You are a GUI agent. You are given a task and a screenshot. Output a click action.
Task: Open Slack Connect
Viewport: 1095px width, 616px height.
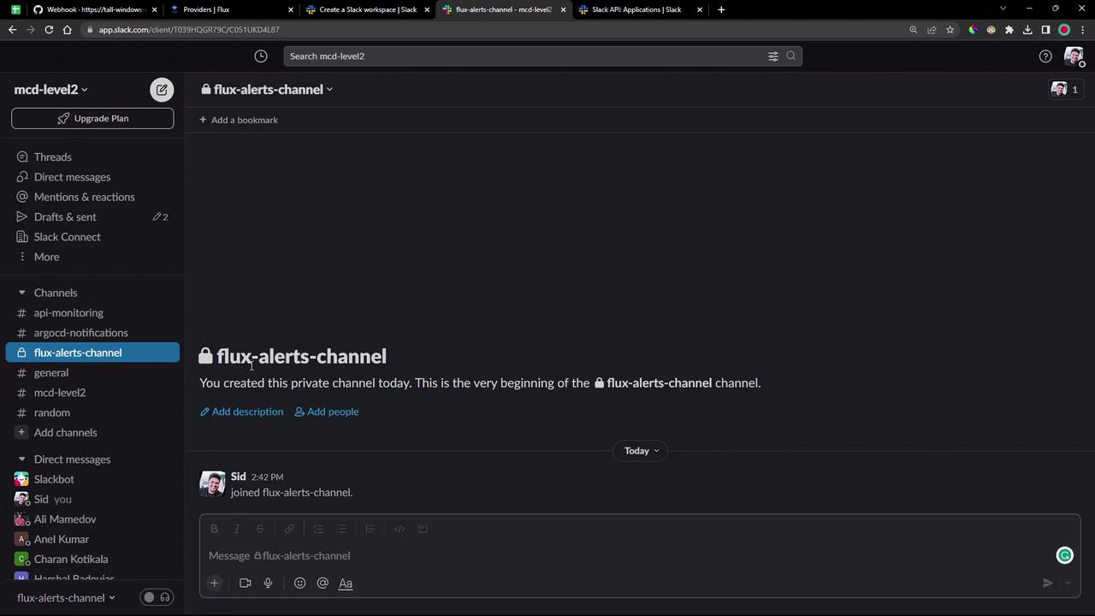pos(67,237)
